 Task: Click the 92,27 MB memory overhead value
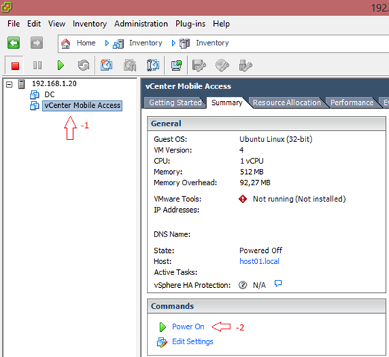255,183
